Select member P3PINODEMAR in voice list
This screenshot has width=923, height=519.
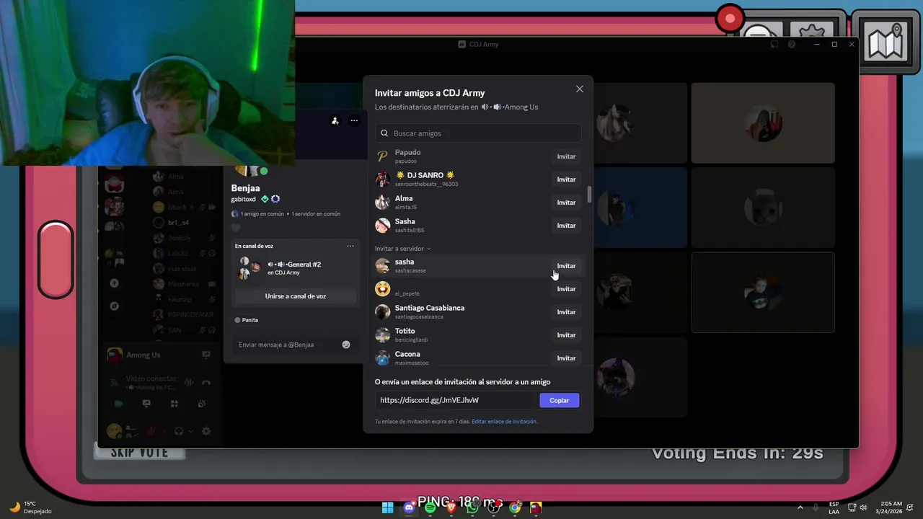[183, 315]
